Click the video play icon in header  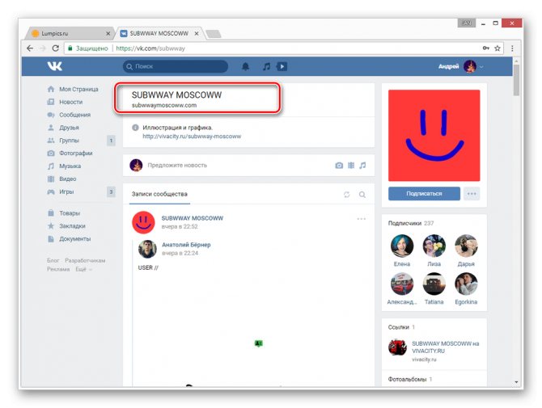282,66
